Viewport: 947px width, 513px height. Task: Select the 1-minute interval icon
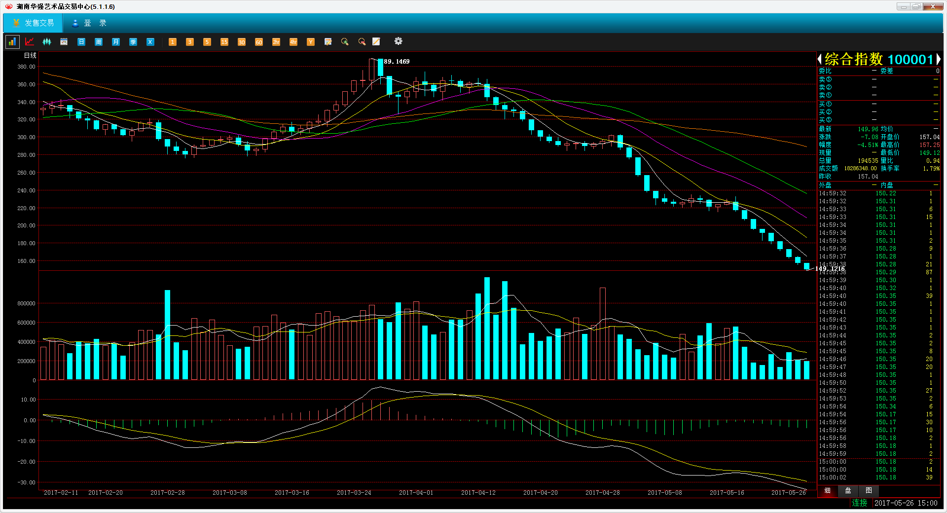173,42
